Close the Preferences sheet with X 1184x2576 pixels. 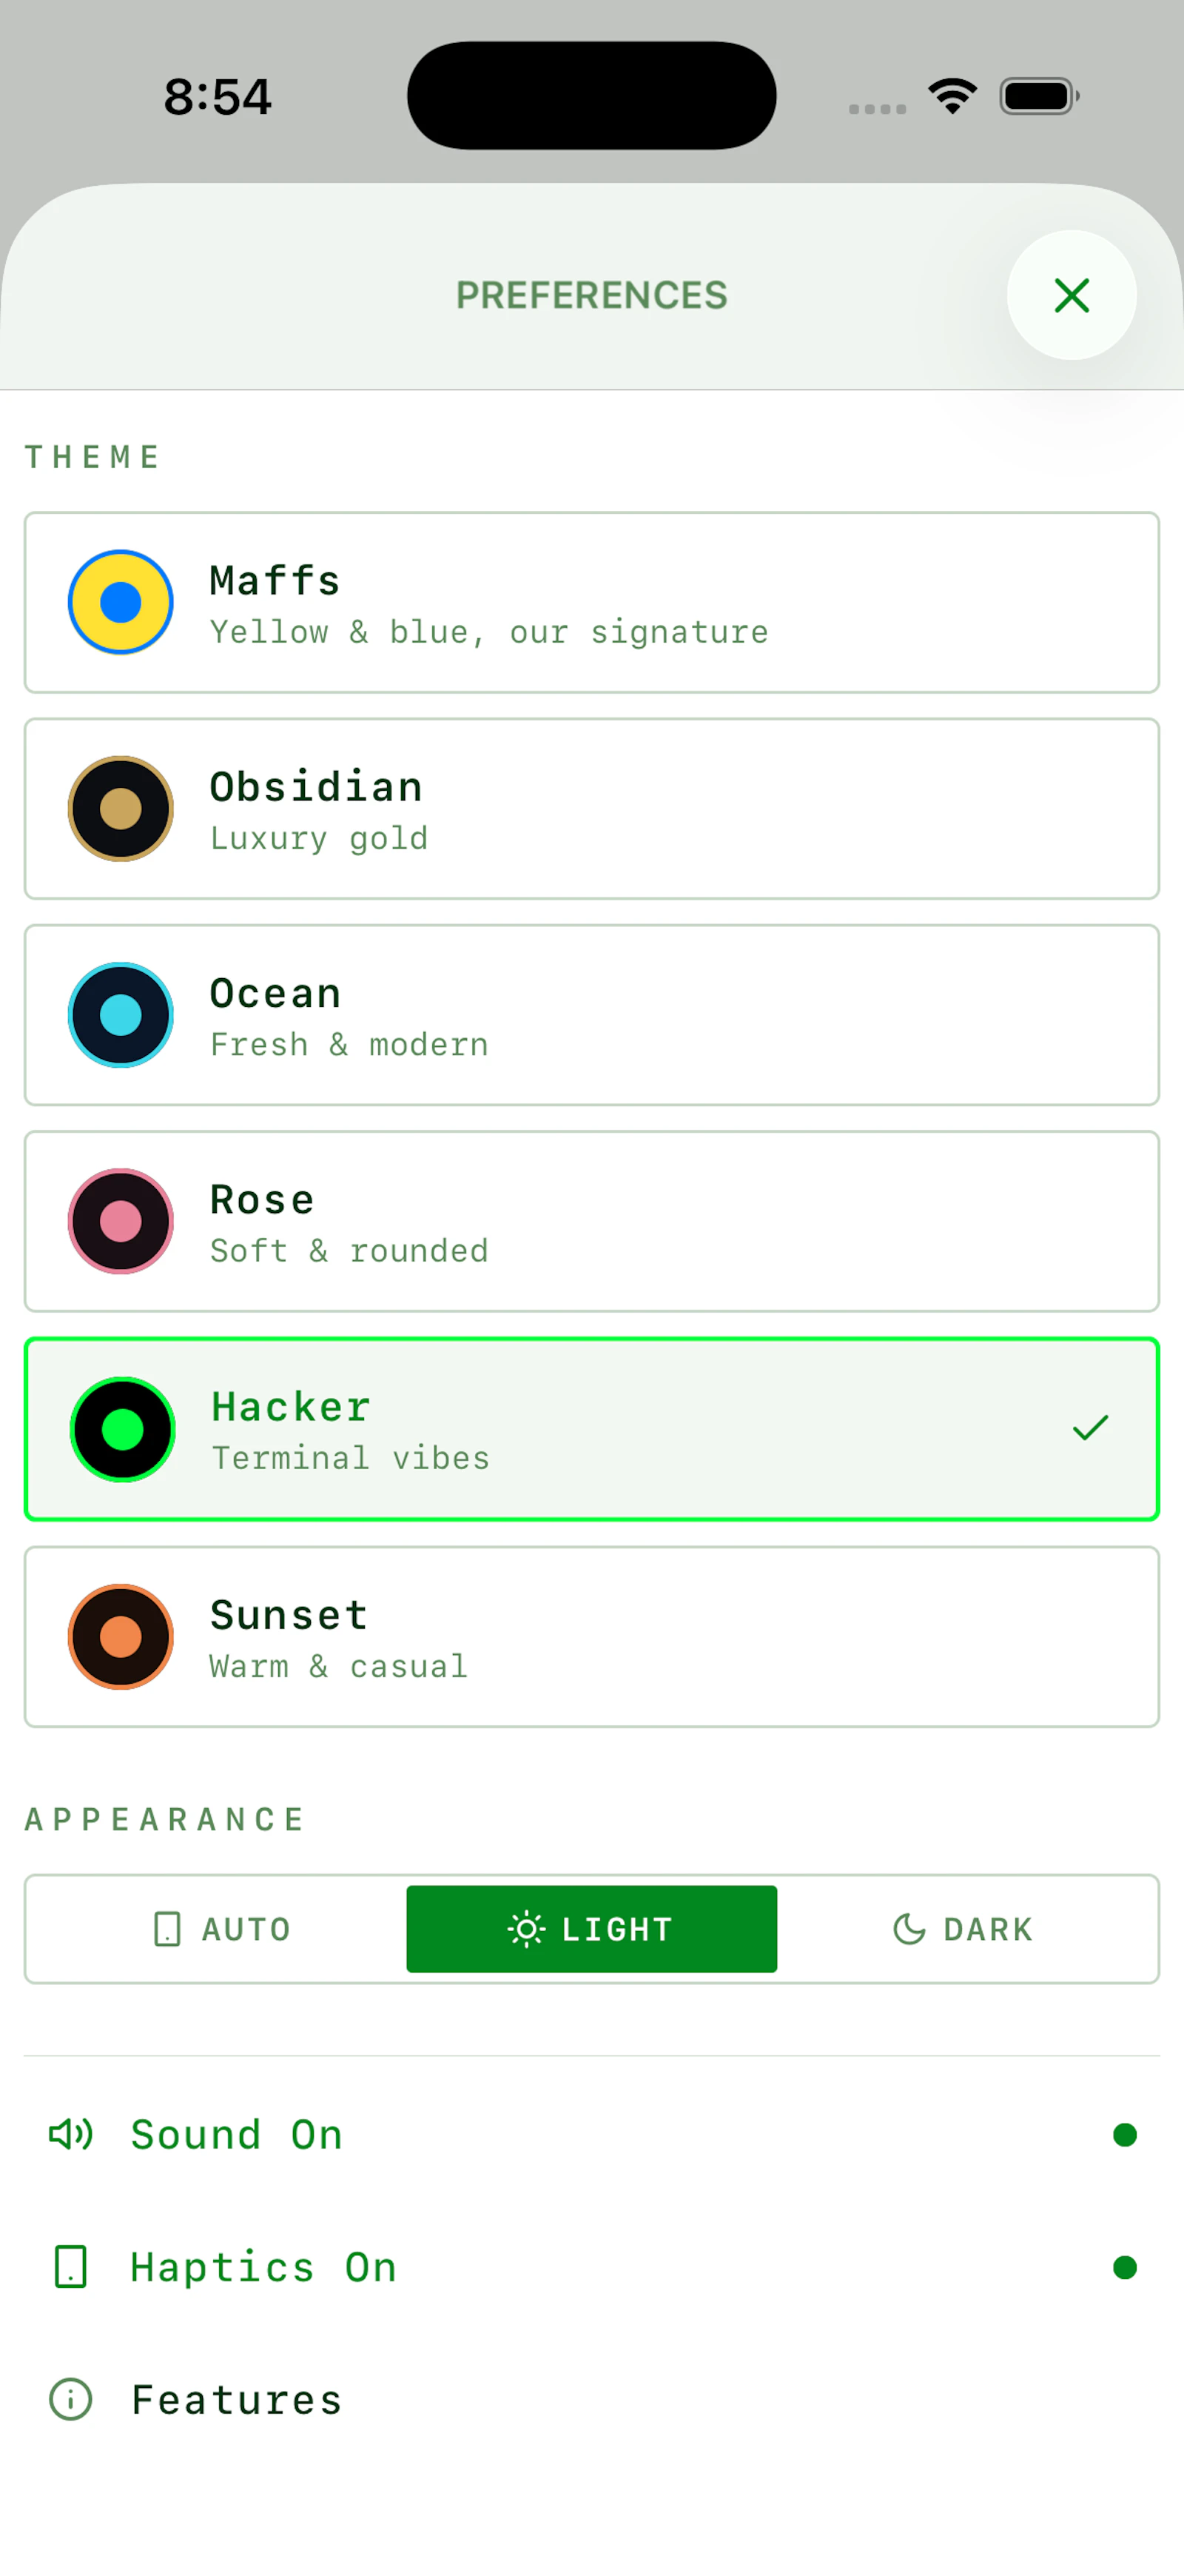click(1071, 295)
